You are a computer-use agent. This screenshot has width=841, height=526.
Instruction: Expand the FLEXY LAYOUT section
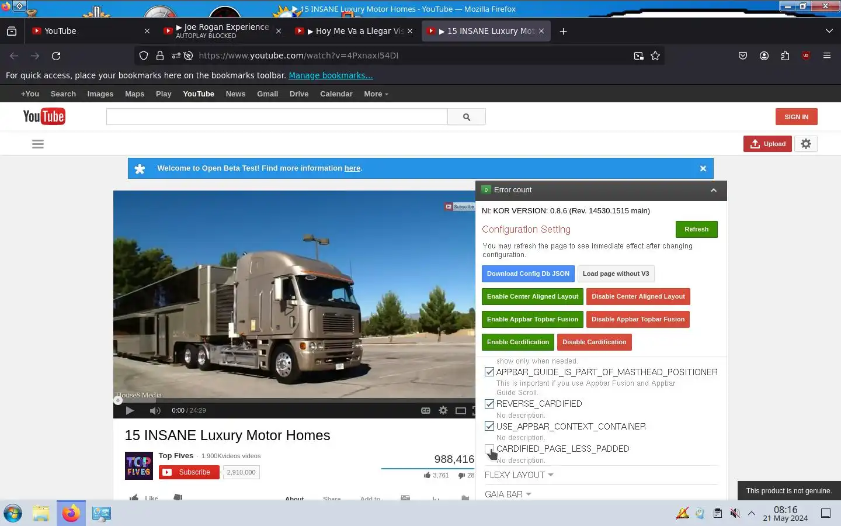[519, 475]
